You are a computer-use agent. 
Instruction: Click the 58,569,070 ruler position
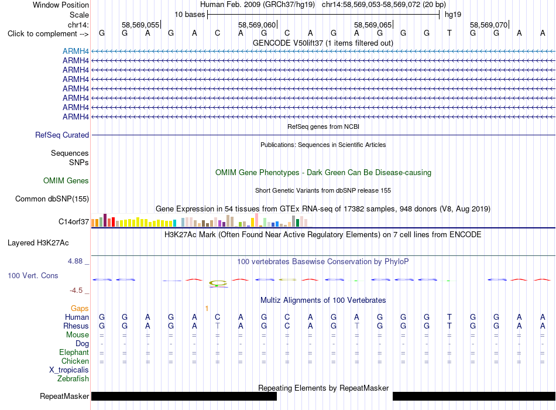[x=489, y=25]
